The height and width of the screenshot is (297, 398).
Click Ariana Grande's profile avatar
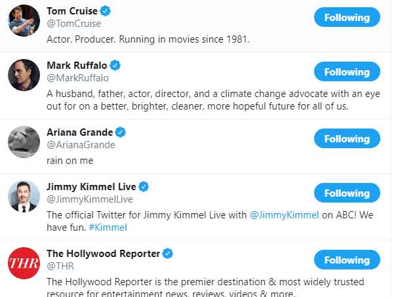pos(24,142)
